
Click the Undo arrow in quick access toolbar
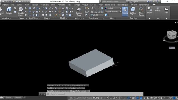click(20, 2)
